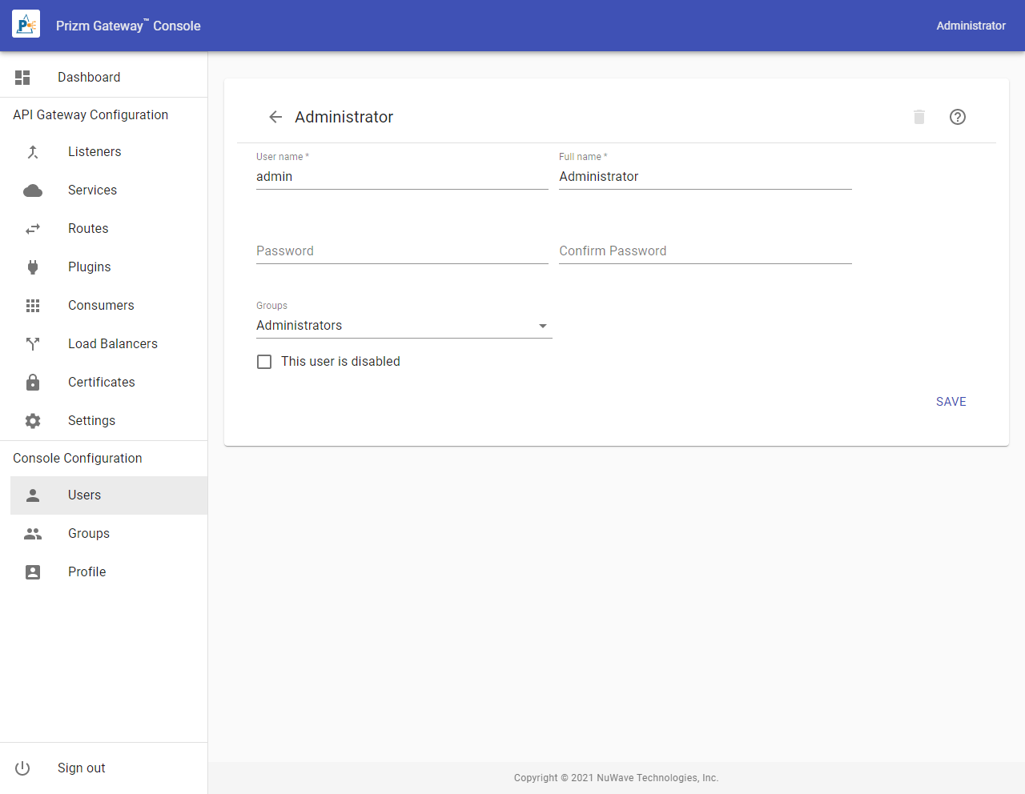The width and height of the screenshot is (1025, 794).
Task: Click the Plugins plug icon
Action: tap(33, 267)
